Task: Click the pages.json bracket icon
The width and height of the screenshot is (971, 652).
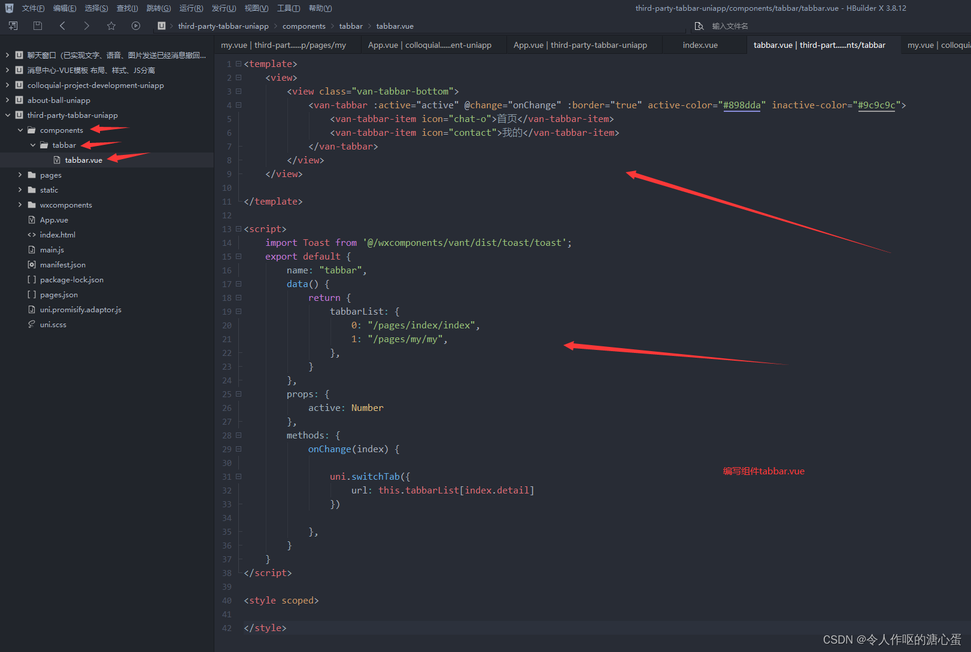Action: pyautogui.click(x=32, y=294)
